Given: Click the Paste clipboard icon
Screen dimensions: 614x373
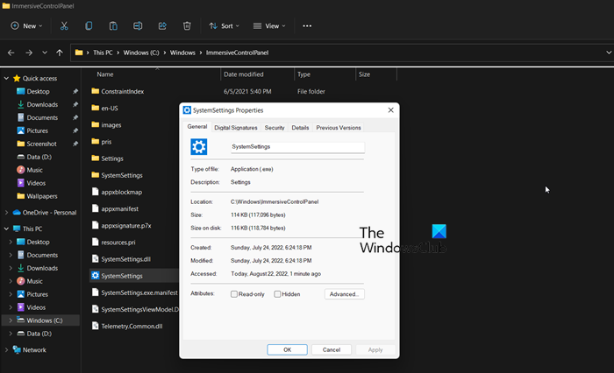Looking at the screenshot, I should coord(113,26).
